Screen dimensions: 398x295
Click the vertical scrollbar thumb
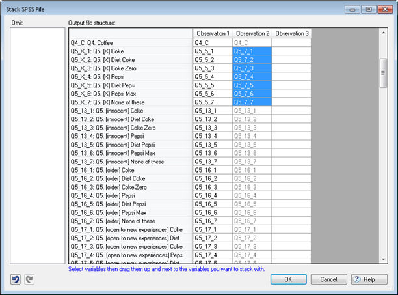pyautogui.click(x=383, y=73)
